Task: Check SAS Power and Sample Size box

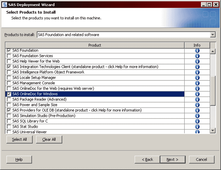Action: coord(9,105)
